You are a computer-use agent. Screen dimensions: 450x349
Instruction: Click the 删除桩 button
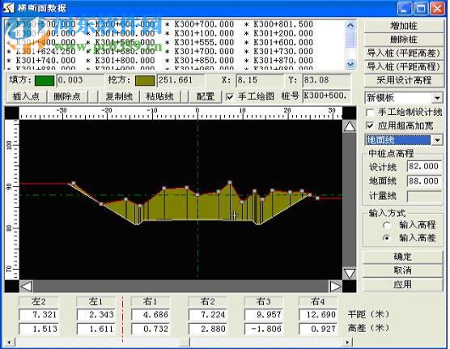pos(404,40)
